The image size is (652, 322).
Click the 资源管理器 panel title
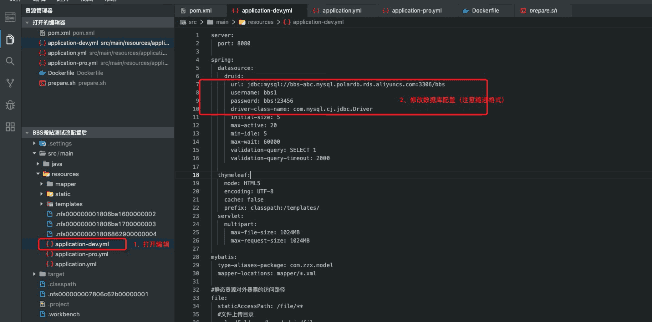coord(39,11)
